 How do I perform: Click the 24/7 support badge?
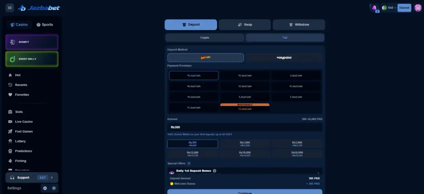click(x=43, y=177)
